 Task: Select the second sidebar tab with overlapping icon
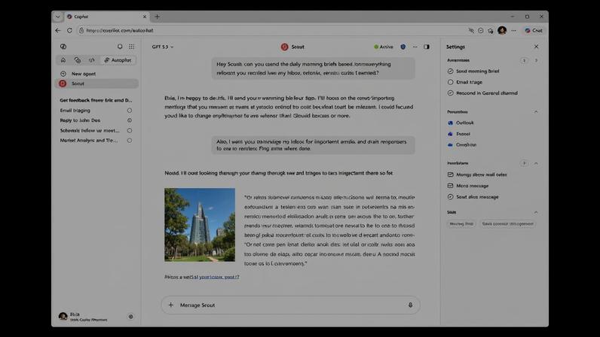(78, 60)
